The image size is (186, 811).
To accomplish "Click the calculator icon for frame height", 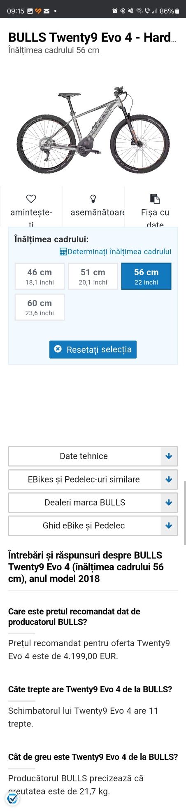I will [63, 251].
